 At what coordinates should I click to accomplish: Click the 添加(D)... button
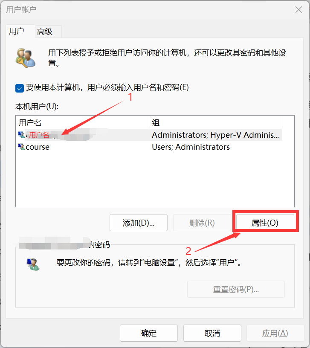139,223
